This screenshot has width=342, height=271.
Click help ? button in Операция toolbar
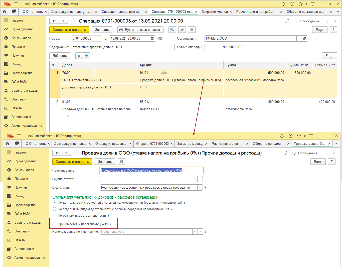(x=333, y=30)
